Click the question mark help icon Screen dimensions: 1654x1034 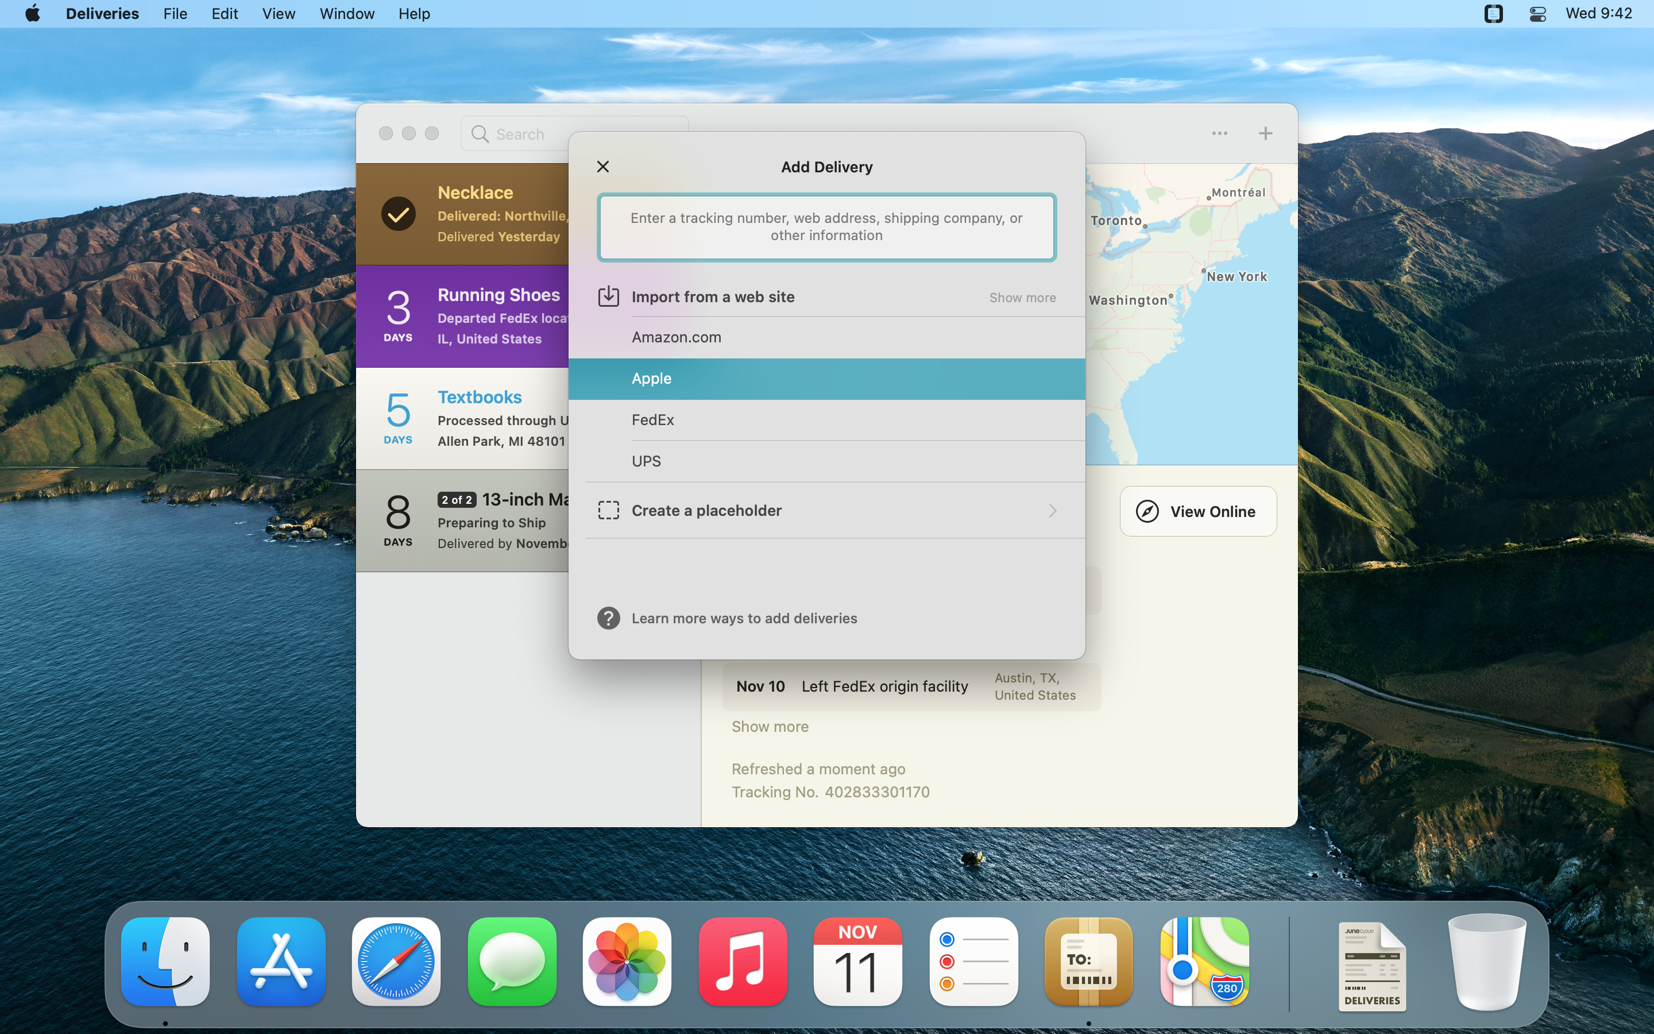(608, 618)
